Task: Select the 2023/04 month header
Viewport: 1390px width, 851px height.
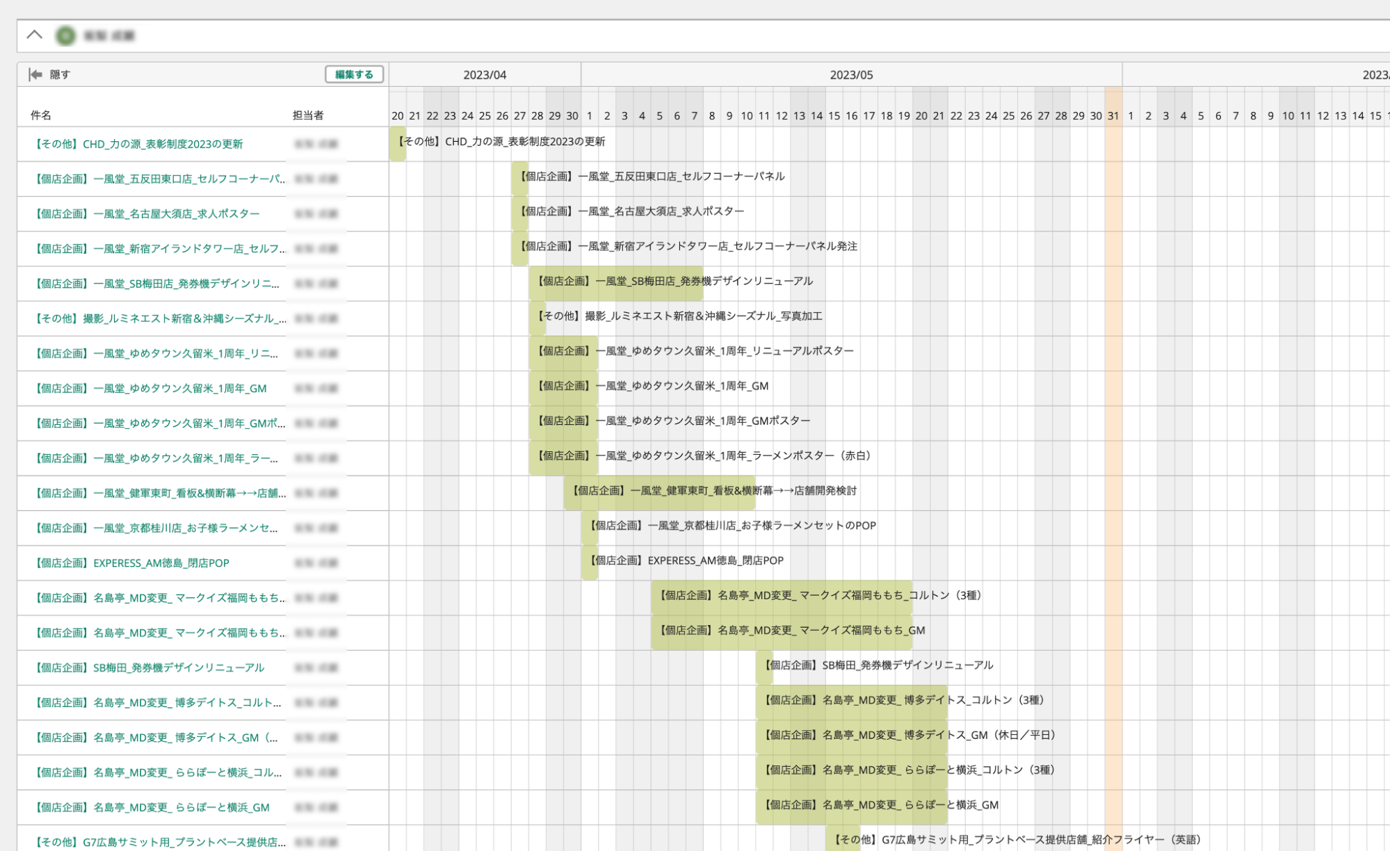Action: [x=485, y=74]
